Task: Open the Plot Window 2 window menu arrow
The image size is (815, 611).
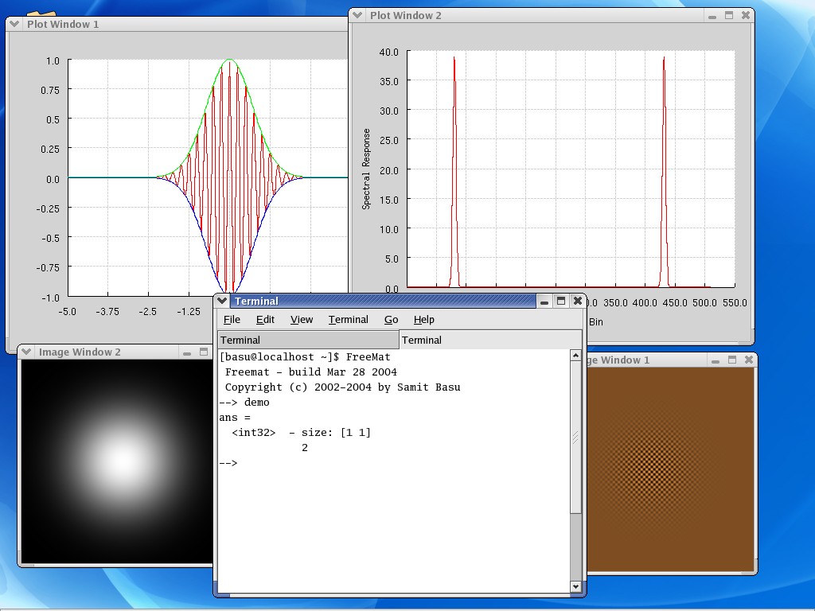Action: click(357, 15)
